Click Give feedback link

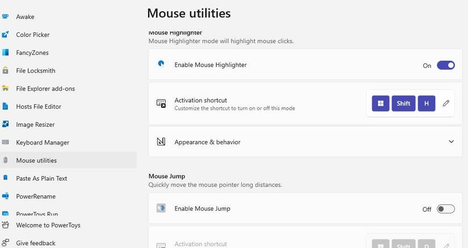pos(36,243)
